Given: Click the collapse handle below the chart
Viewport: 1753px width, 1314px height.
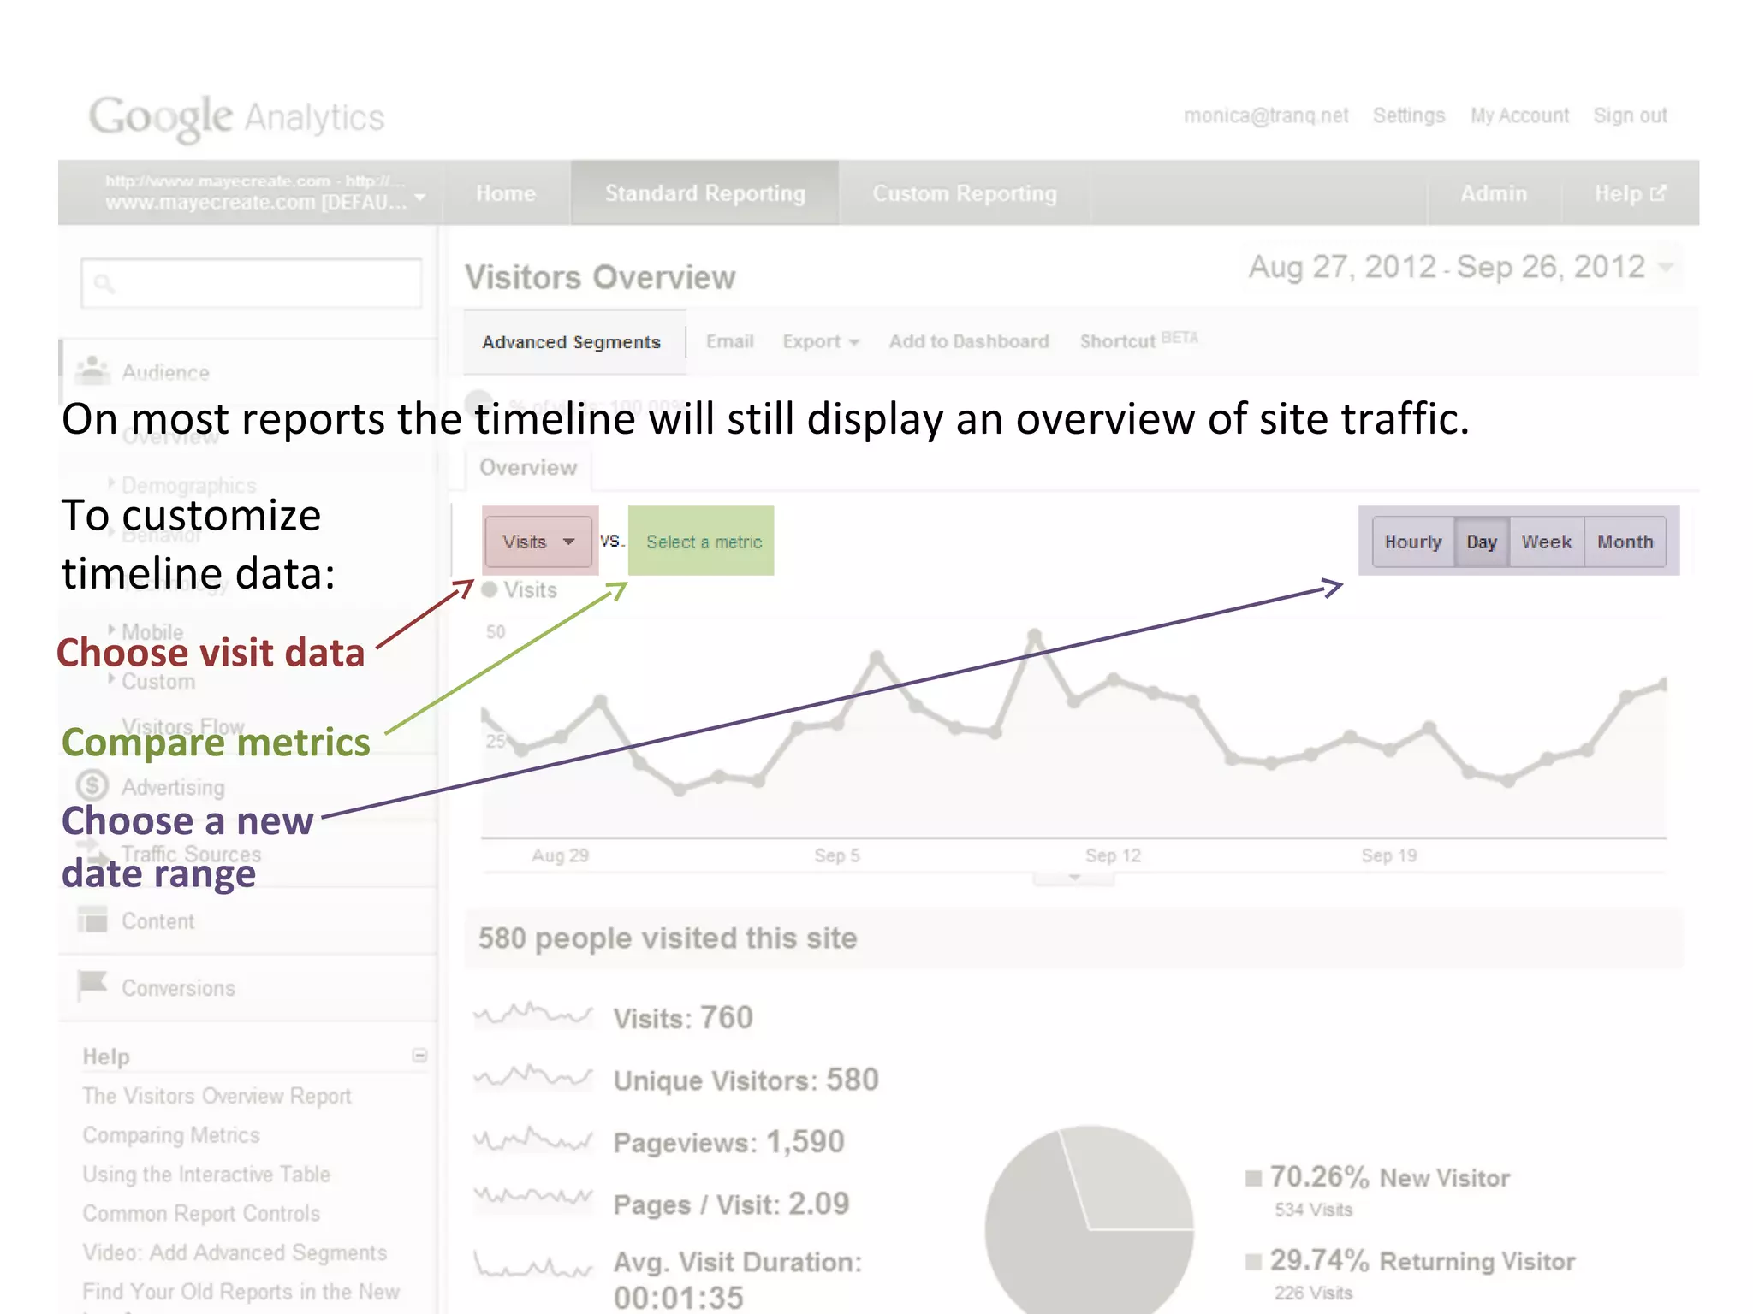Looking at the screenshot, I should [1074, 878].
